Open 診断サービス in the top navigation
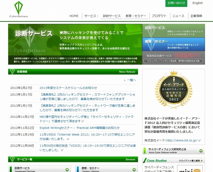This screenshot has width=213, height=172. (112, 16)
